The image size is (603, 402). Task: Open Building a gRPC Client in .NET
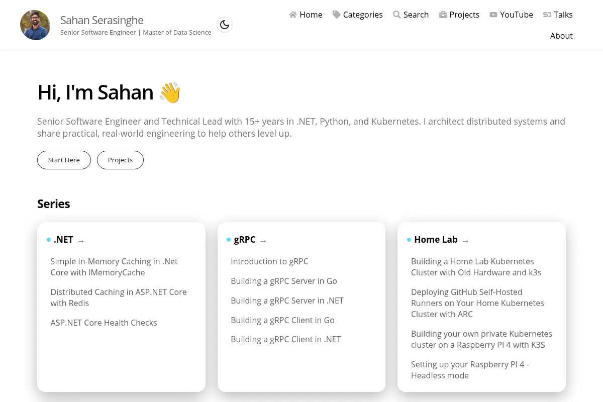tap(286, 339)
